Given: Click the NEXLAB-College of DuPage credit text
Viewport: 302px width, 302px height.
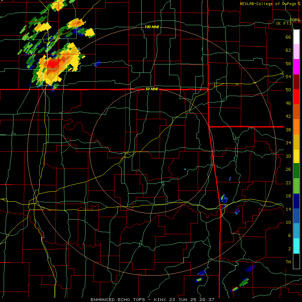Looking at the screenshot, I should click(x=270, y=4).
